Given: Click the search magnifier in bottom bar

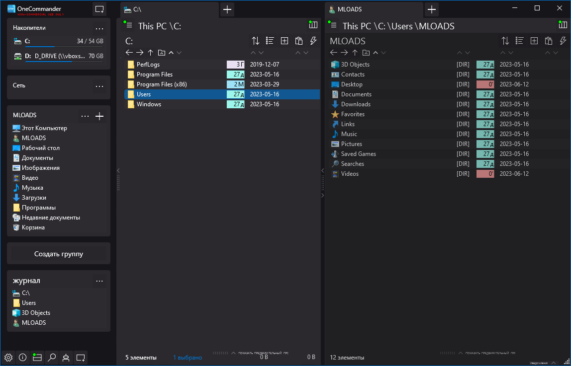Looking at the screenshot, I should (51, 357).
